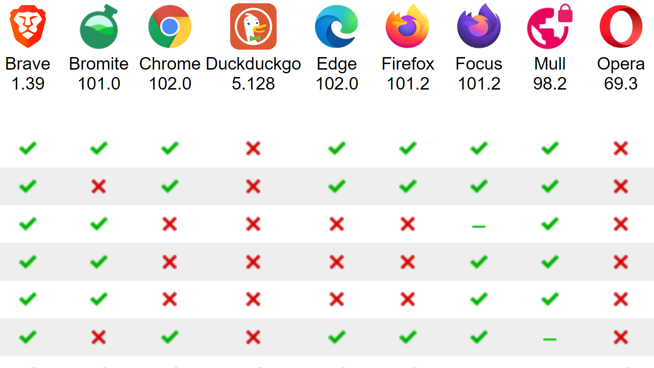Click the purple Firefox Focus logo

point(479,26)
